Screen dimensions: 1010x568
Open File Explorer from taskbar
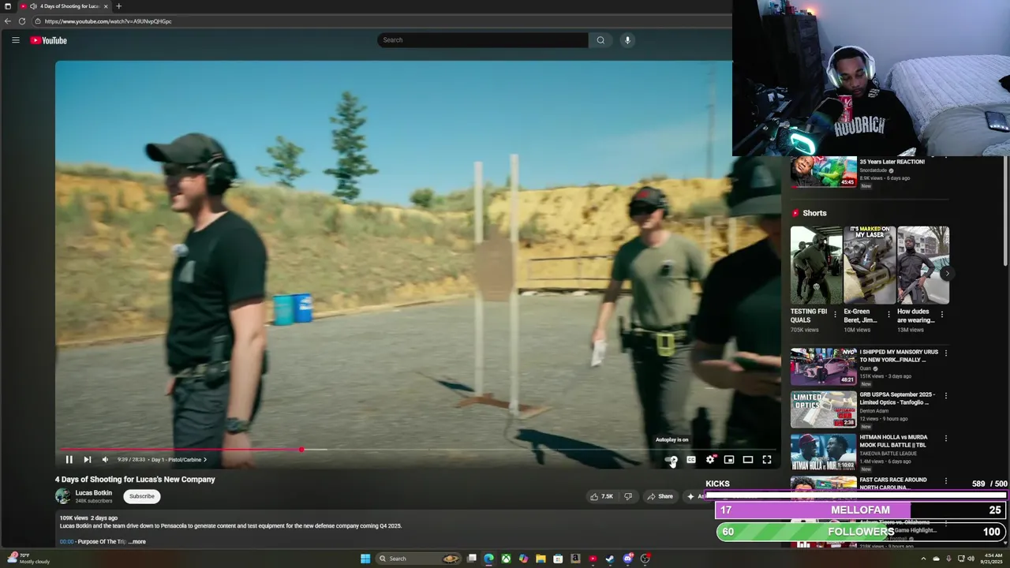(541, 559)
